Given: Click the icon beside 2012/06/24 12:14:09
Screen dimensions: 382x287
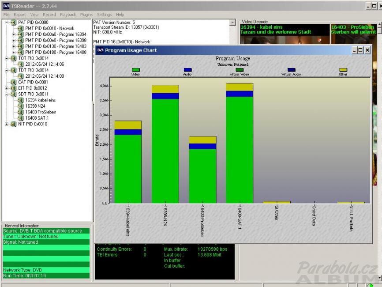Looking at the screenshot, I should click(x=21, y=76).
